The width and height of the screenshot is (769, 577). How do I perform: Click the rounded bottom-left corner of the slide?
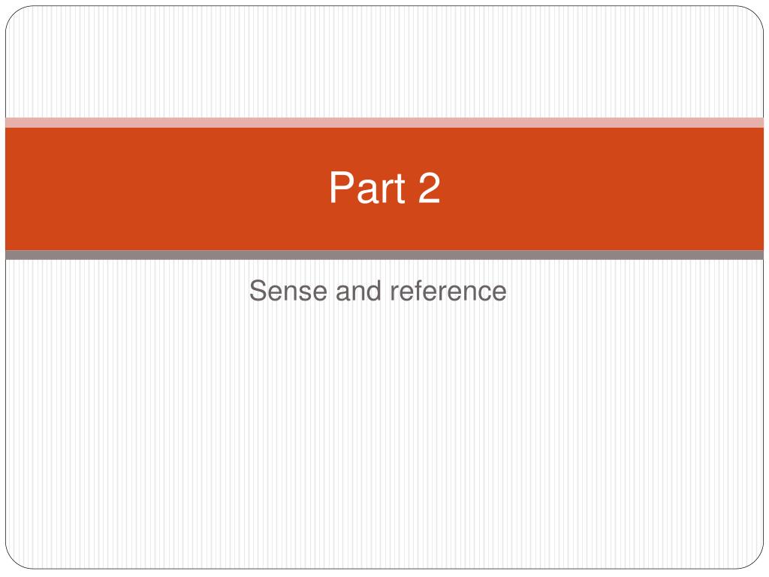pyautogui.click(x=15, y=560)
